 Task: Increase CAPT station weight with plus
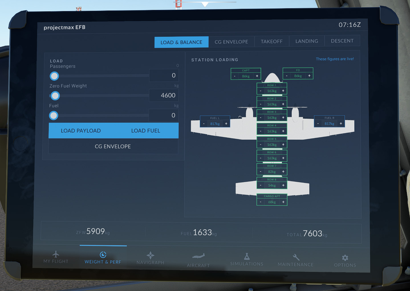257,76
